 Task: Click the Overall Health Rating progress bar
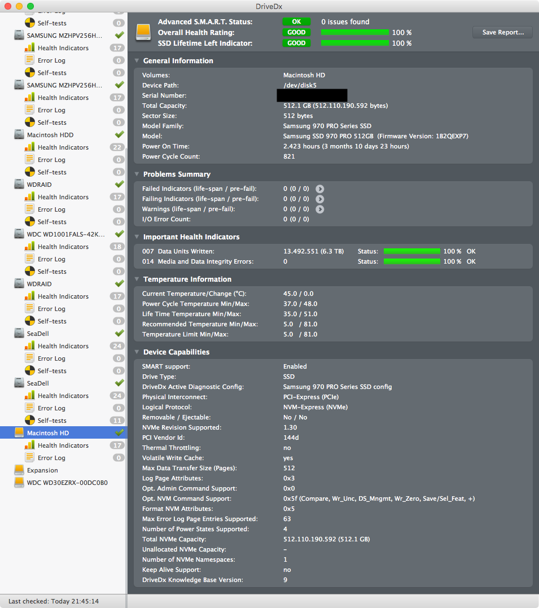point(355,32)
